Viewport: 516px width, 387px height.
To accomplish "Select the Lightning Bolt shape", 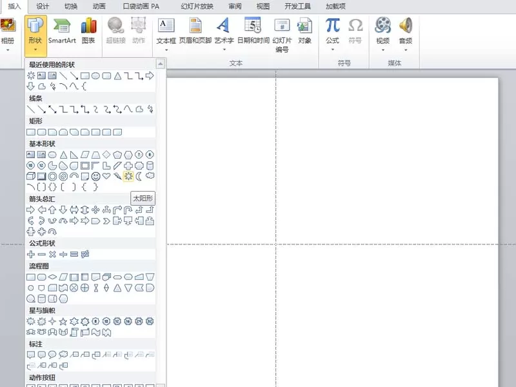I will coord(117,176).
